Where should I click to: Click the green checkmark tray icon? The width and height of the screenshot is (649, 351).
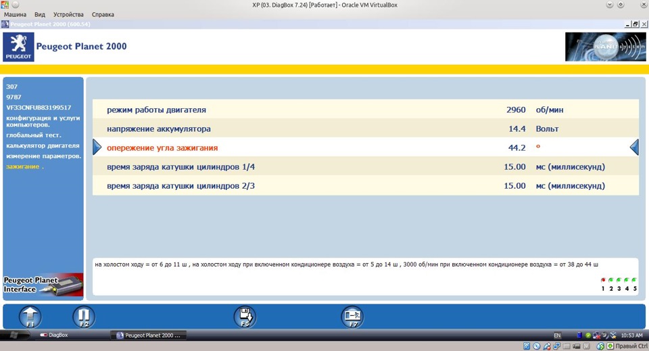pyautogui.click(x=588, y=335)
